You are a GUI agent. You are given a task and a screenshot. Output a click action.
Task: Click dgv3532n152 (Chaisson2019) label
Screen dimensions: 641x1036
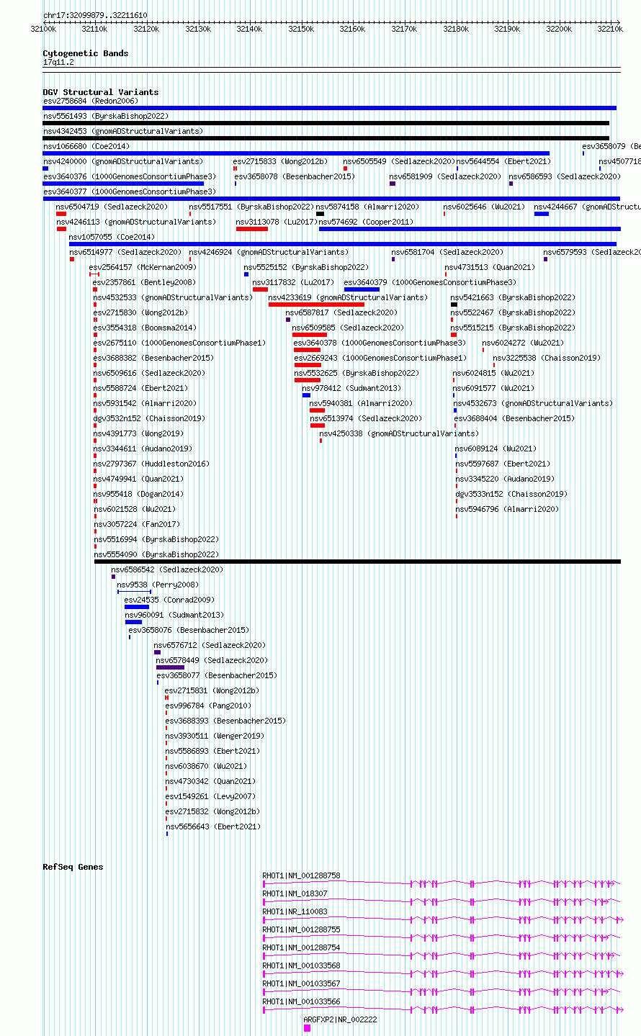(x=148, y=418)
